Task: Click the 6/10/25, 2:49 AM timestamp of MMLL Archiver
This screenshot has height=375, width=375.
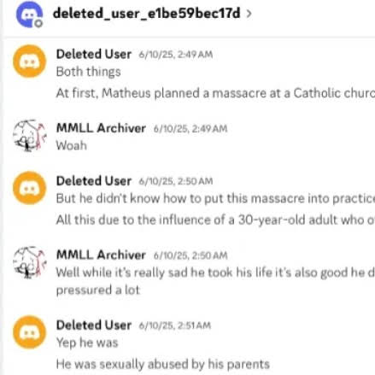Action: 190,129
